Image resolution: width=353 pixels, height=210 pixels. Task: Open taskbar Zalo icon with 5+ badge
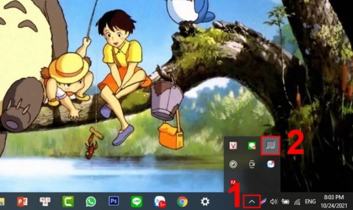[159, 202]
